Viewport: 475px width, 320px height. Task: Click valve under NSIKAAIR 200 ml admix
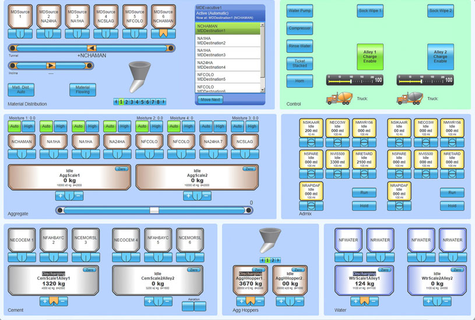[311, 142]
